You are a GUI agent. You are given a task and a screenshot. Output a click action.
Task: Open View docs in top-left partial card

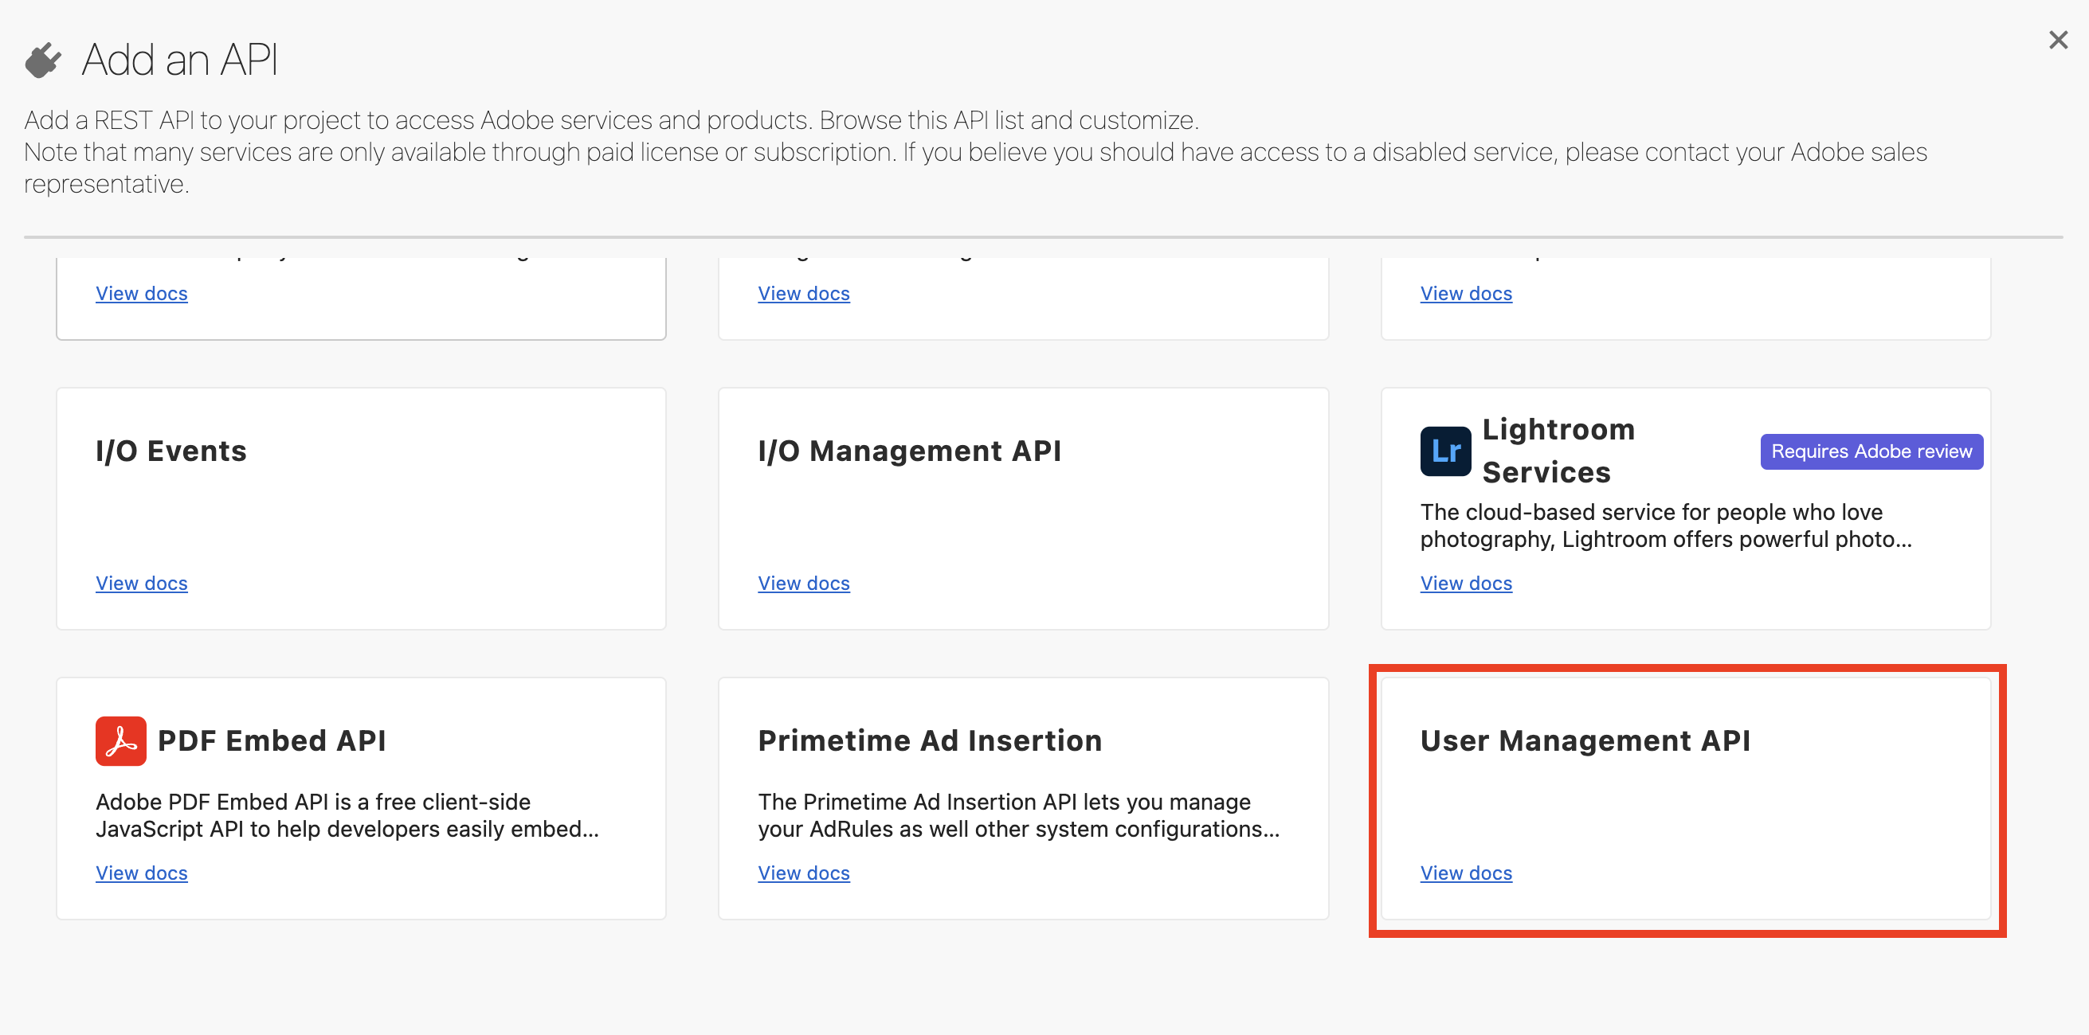point(142,294)
